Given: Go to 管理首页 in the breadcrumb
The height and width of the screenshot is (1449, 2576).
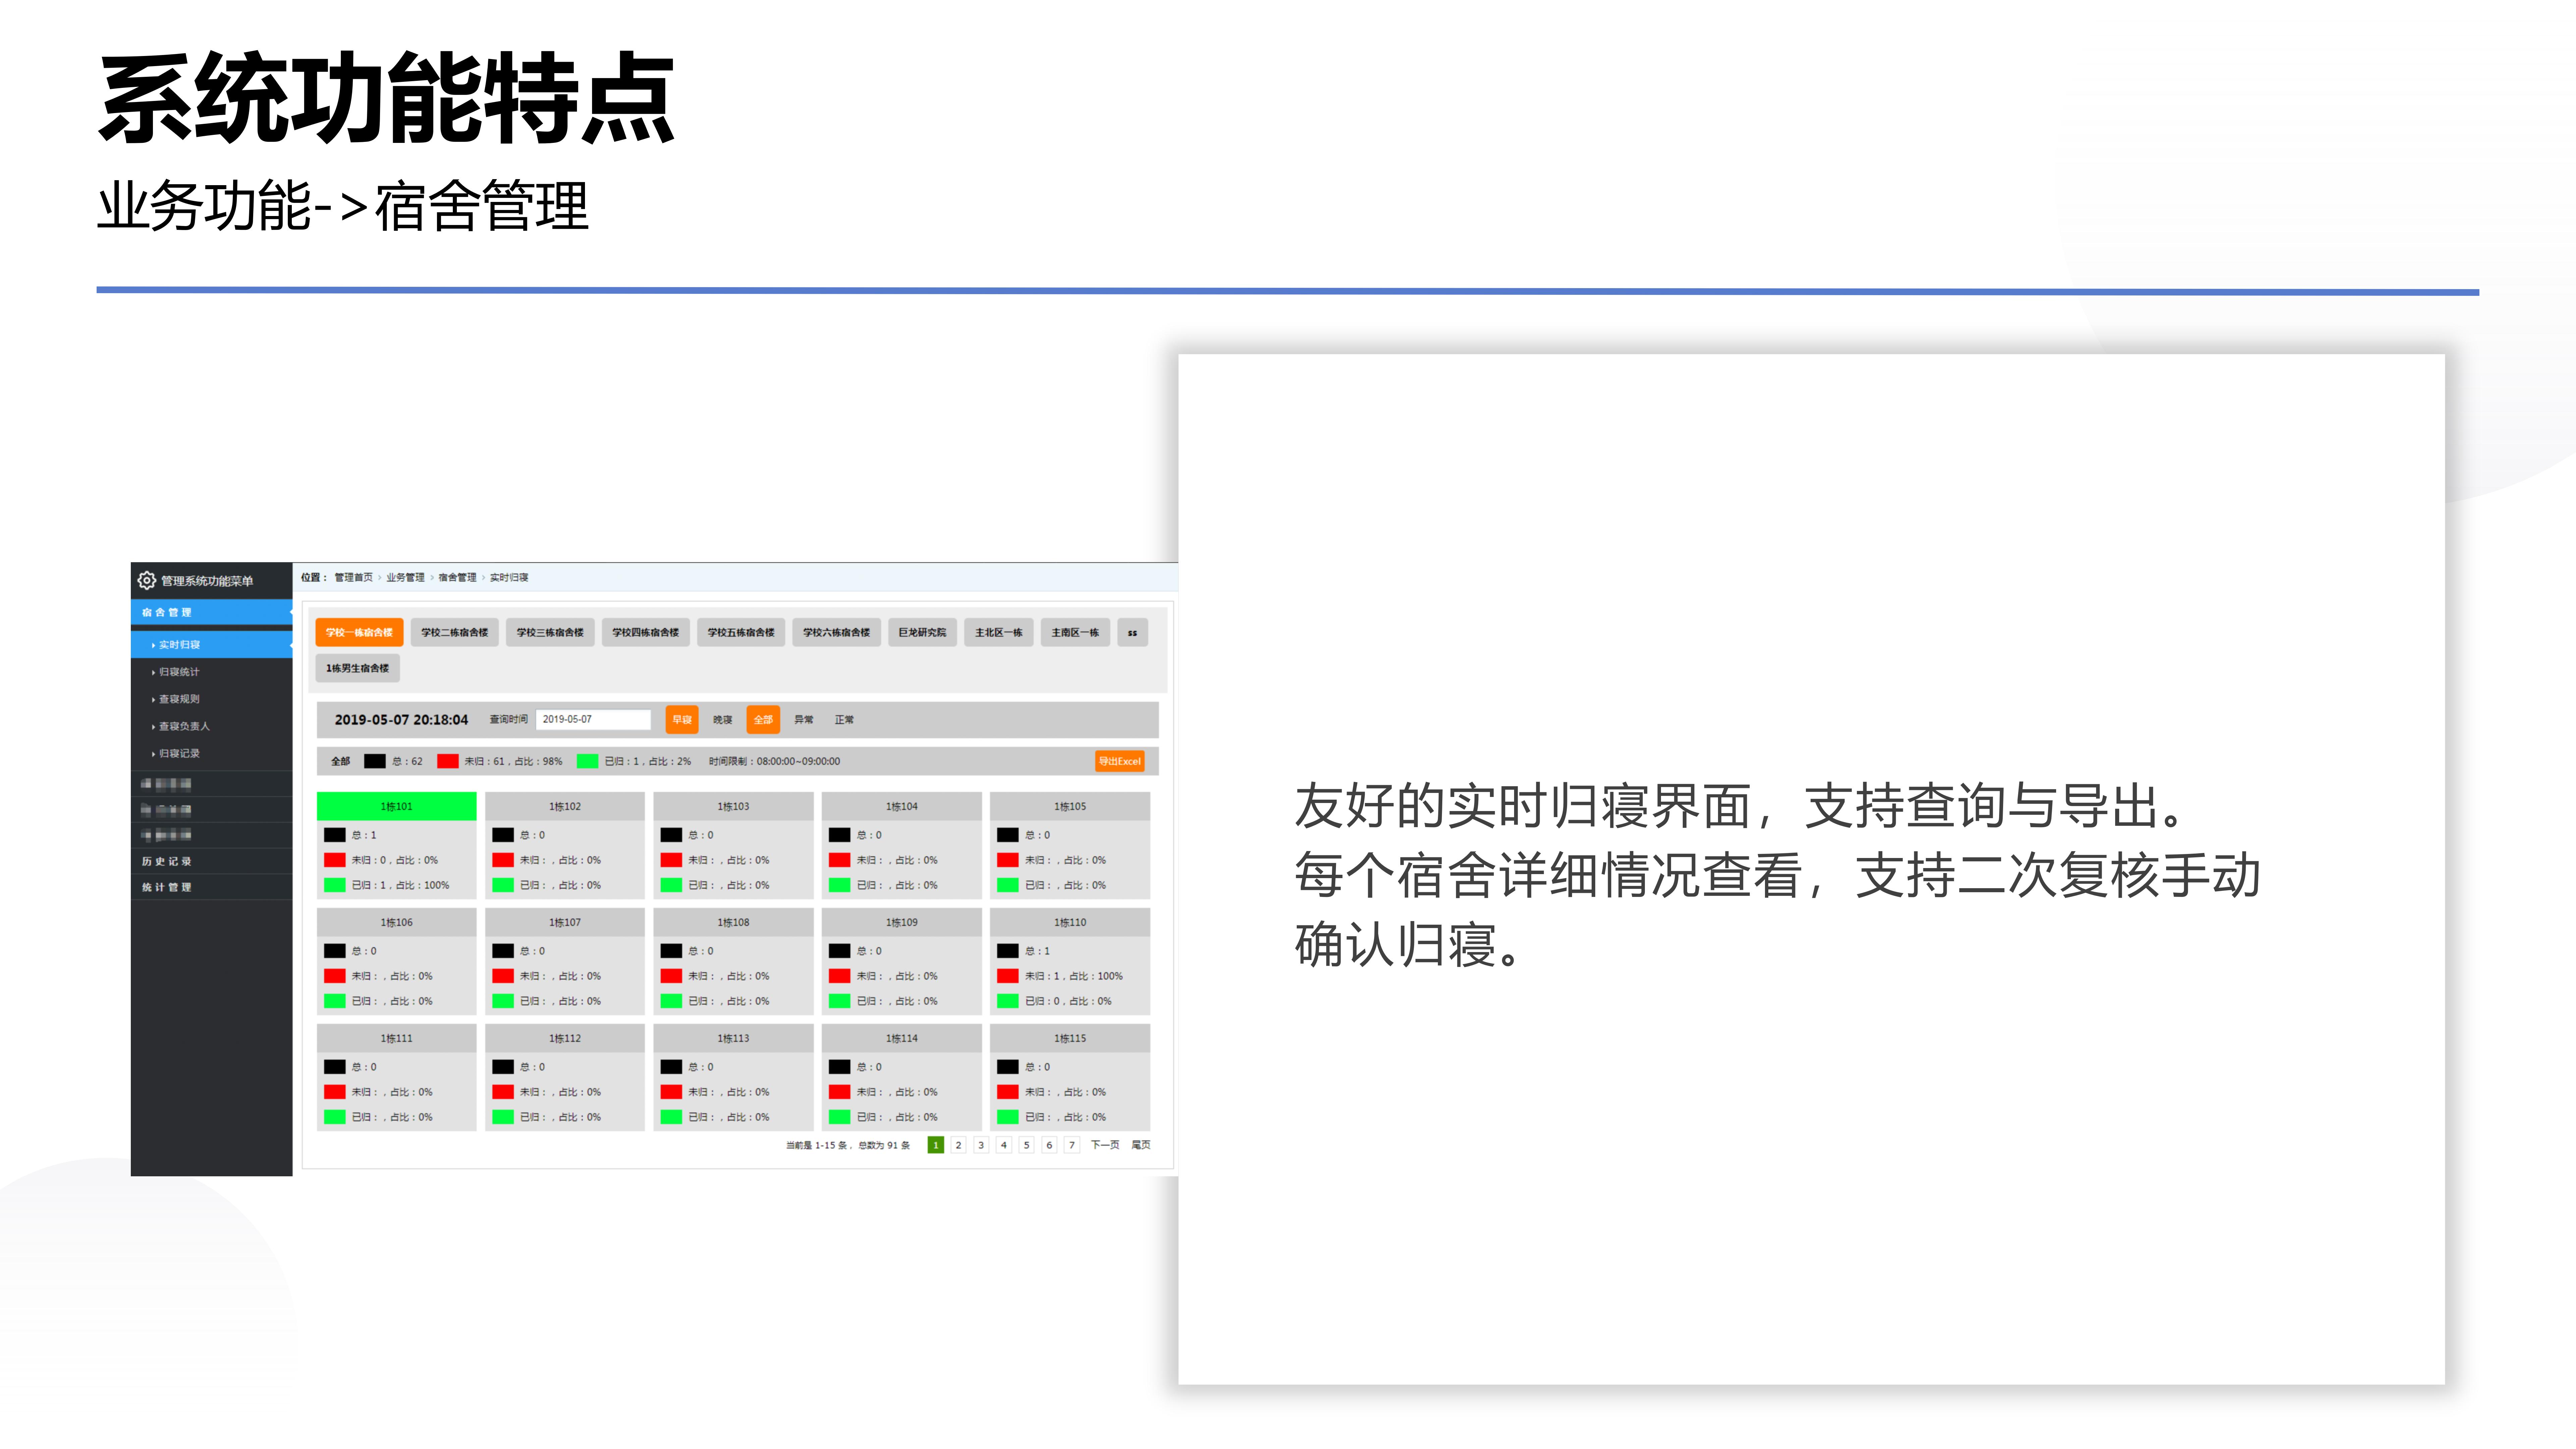Looking at the screenshot, I should (353, 577).
